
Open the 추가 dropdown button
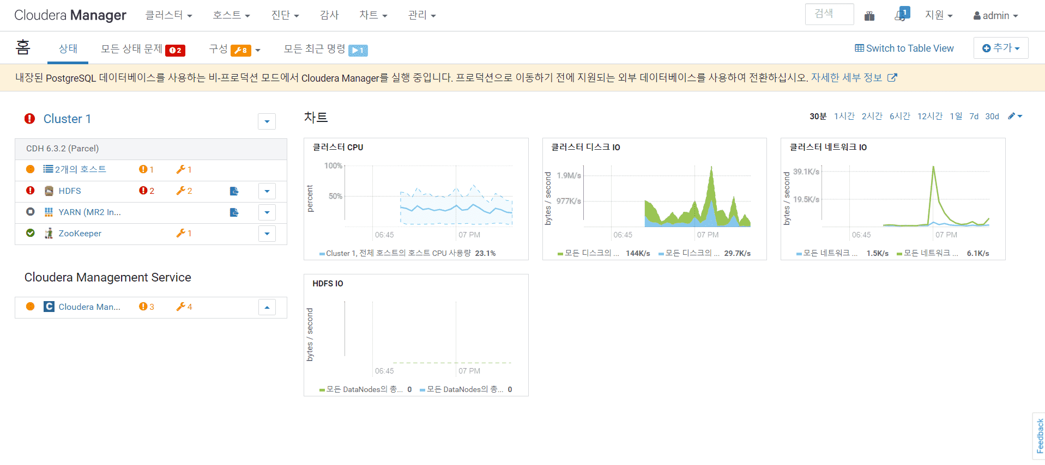tap(1001, 48)
